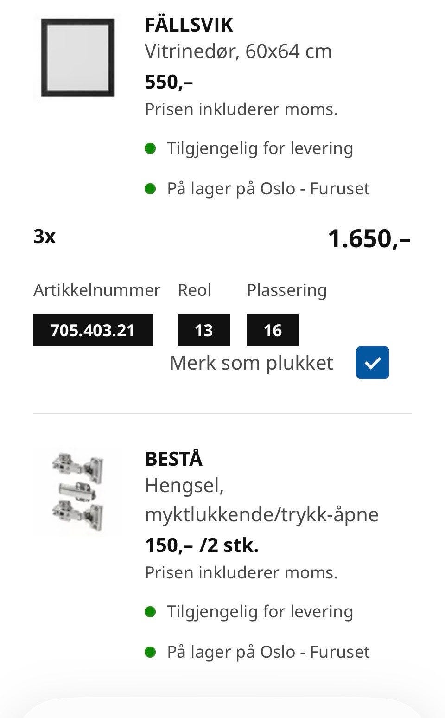Click green Oslo - Furuset stock dot for BESTÅ
Image resolution: width=445 pixels, height=718 pixels.
click(150, 652)
